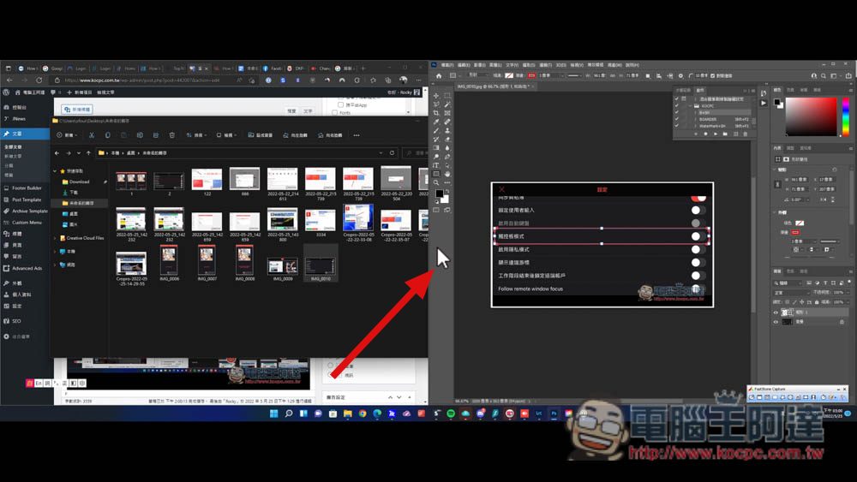Open Spotify from the Windows taskbar
Image resolution: width=857 pixels, height=482 pixels.
tap(451, 414)
